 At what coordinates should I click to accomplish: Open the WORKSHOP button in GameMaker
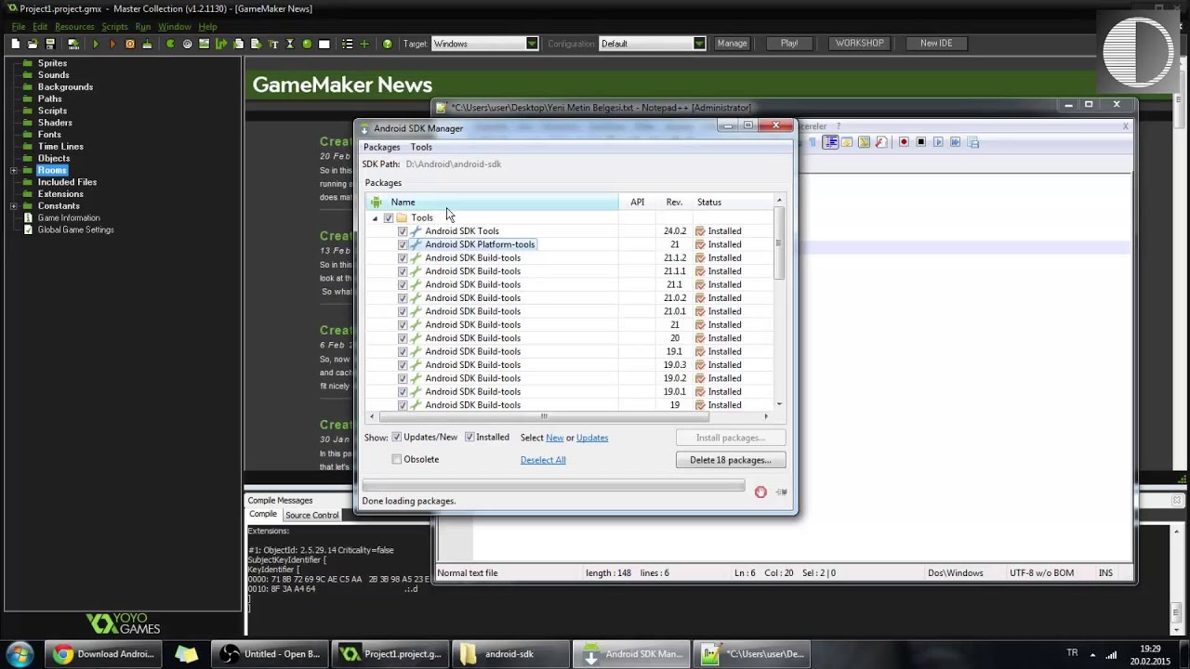click(859, 44)
